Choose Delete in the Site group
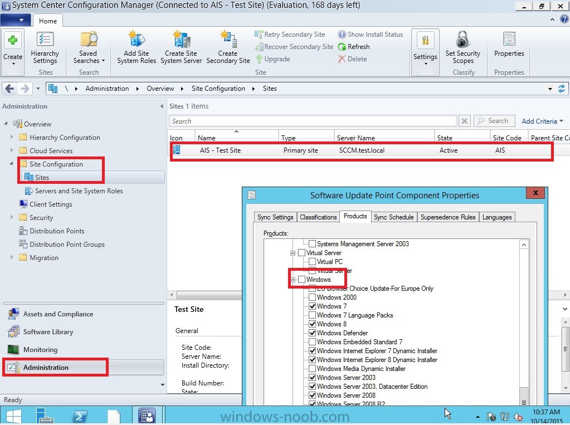Image resolution: width=570 pixels, height=425 pixels. tap(352, 59)
